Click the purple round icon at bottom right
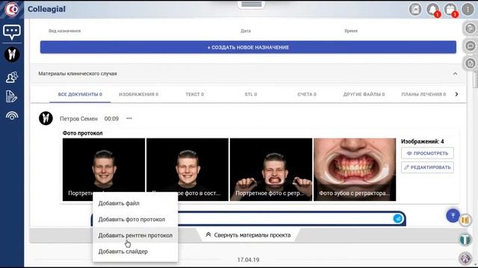478x268 pixels. (465, 258)
